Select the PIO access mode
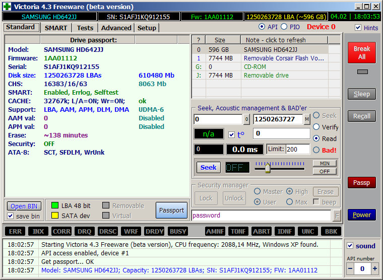The image size is (383, 280). pyautogui.click(x=284, y=27)
